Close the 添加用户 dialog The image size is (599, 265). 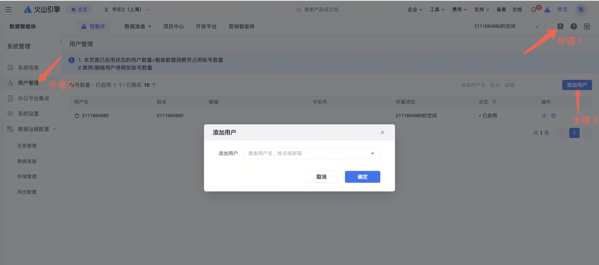382,132
